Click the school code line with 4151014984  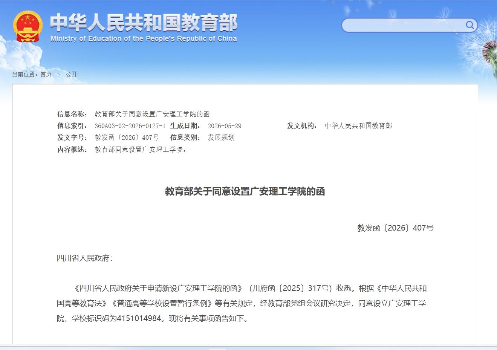(153, 318)
